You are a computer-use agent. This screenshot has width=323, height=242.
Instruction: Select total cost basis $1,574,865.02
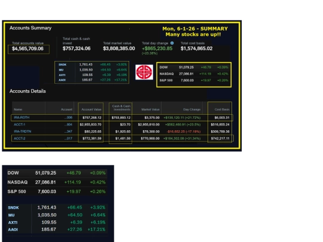click(197, 48)
